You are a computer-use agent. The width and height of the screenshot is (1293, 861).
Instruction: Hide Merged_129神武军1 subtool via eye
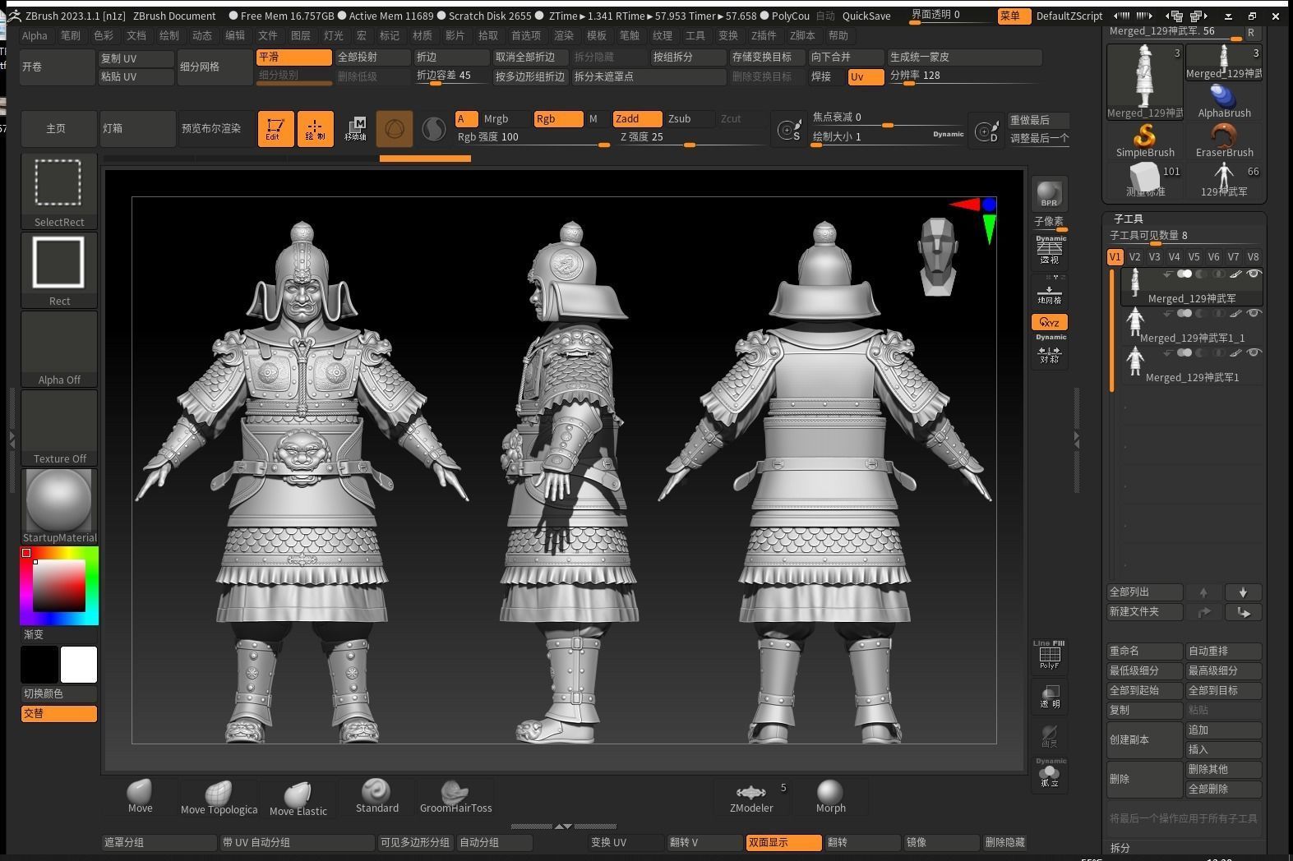click(x=1254, y=353)
